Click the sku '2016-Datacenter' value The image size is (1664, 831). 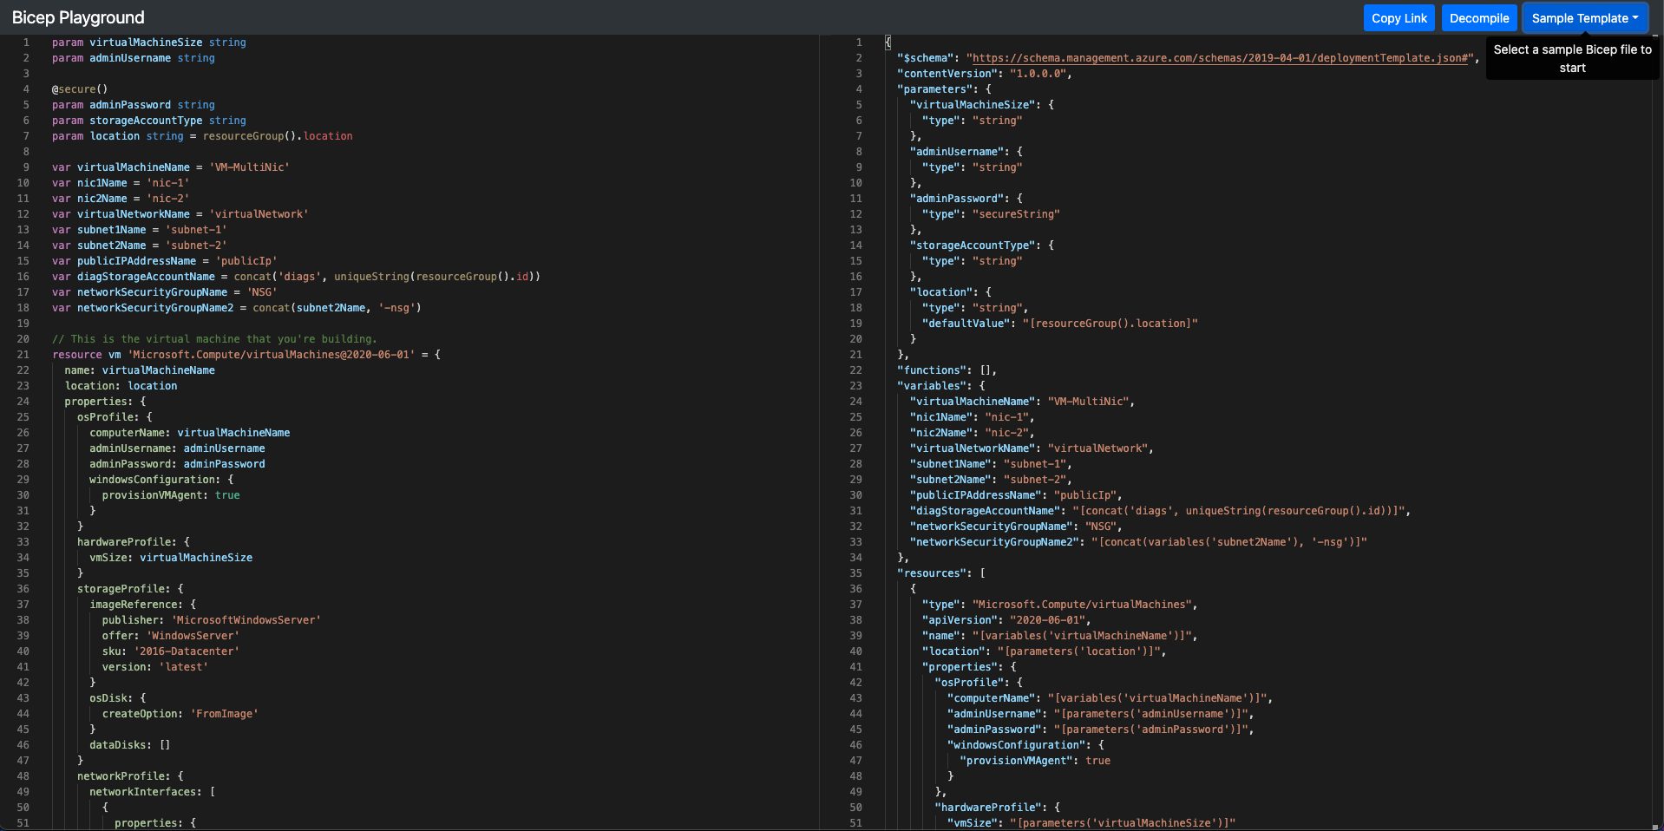186,651
